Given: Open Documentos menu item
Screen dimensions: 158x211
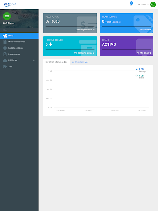Looking at the screenshot, I should (19, 54).
